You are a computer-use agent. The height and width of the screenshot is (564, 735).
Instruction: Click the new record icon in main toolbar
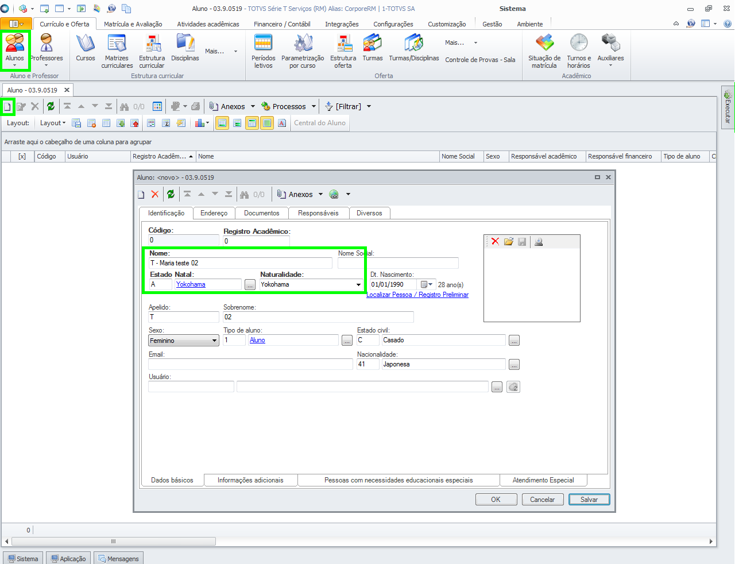[7, 106]
